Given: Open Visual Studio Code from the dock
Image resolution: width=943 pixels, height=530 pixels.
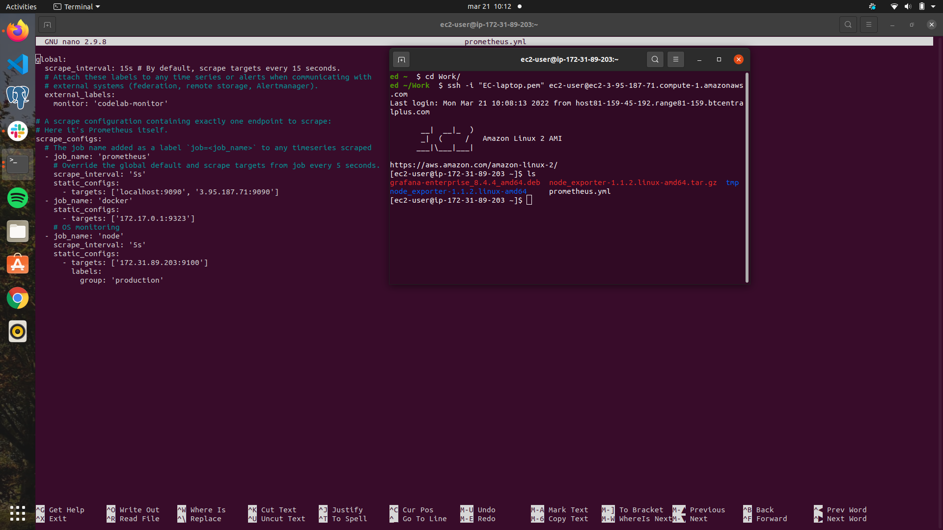Looking at the screenshot, I should tap(18, 64).
